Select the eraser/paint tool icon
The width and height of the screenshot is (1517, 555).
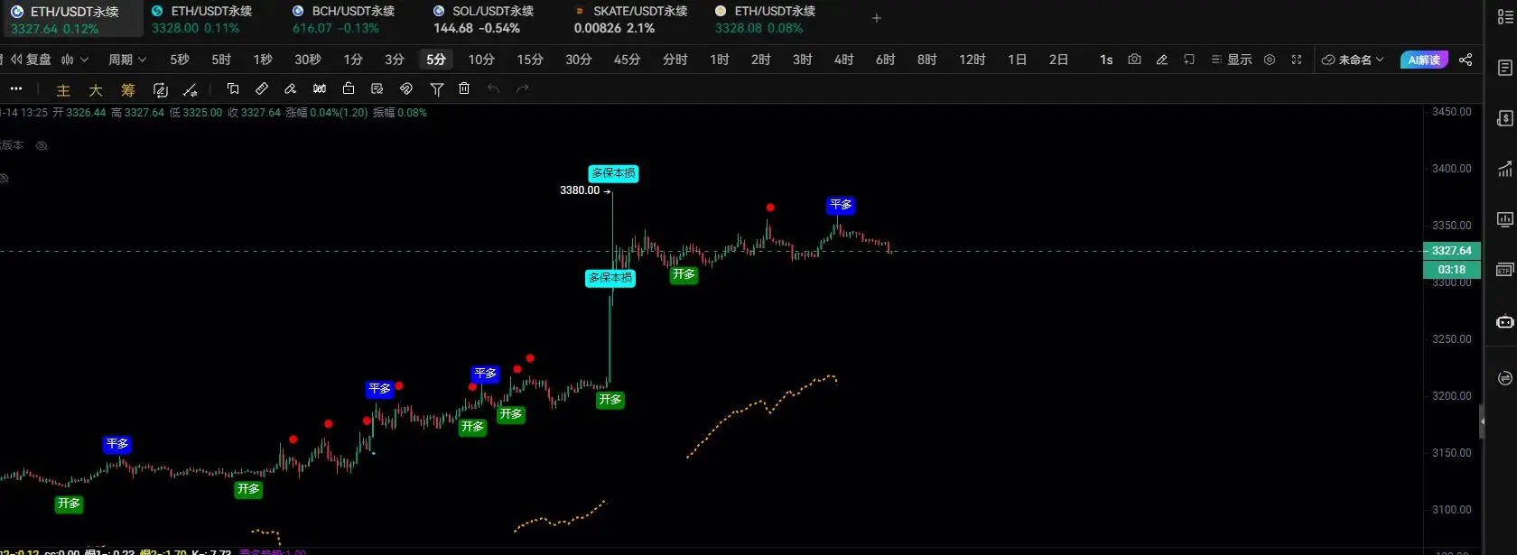coord(291,88)
